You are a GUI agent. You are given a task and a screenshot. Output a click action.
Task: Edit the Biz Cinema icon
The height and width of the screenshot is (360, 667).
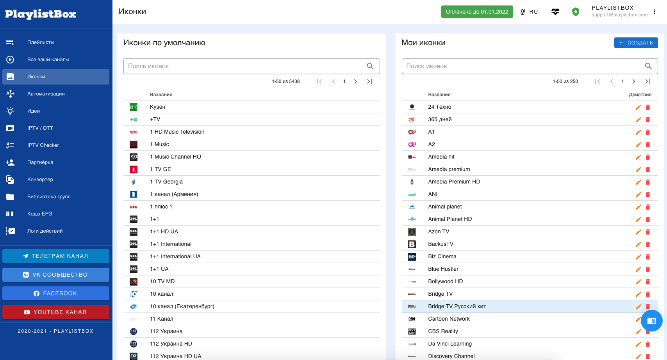tap(638, 257)
